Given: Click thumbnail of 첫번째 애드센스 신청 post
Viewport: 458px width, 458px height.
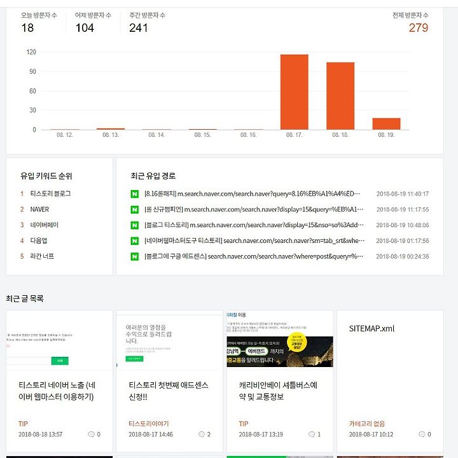Looking at the screenshot, I should click(169, 340).
